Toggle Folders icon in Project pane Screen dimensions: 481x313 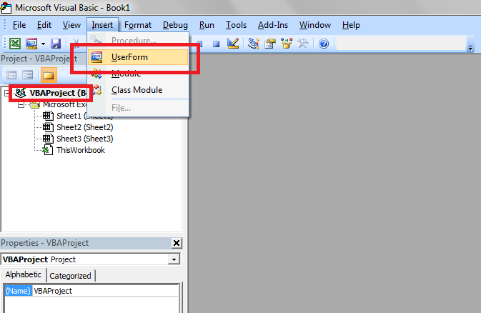pyautogui.click(x=49, y=75)
